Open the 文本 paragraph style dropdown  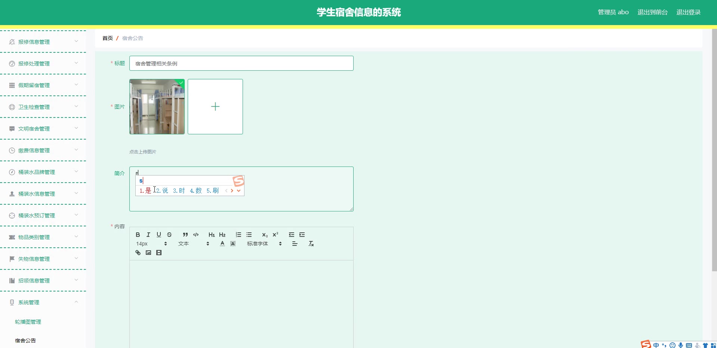tap(194, 244)
